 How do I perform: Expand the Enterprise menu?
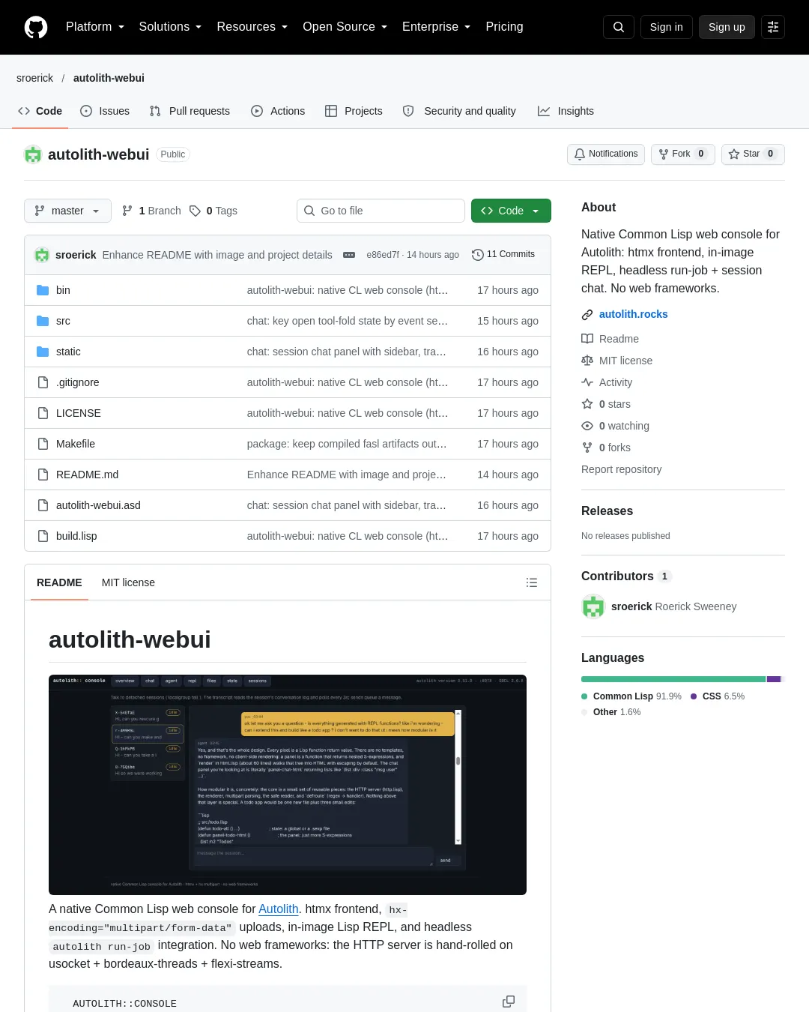click(436, 27)
